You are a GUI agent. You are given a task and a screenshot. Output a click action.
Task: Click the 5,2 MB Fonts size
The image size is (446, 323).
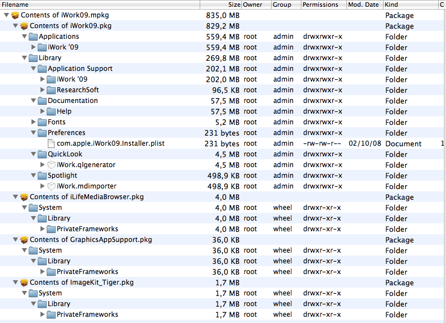coord(227,122)
